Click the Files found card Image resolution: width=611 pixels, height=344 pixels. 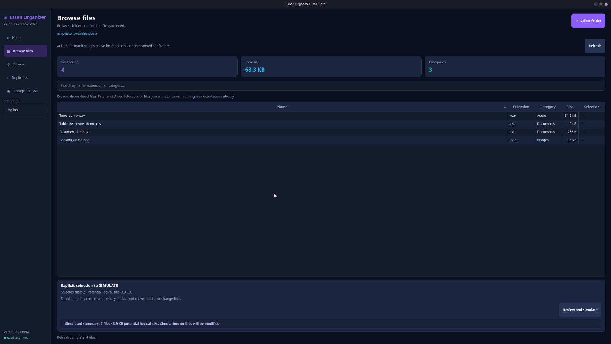coord(147,67)
